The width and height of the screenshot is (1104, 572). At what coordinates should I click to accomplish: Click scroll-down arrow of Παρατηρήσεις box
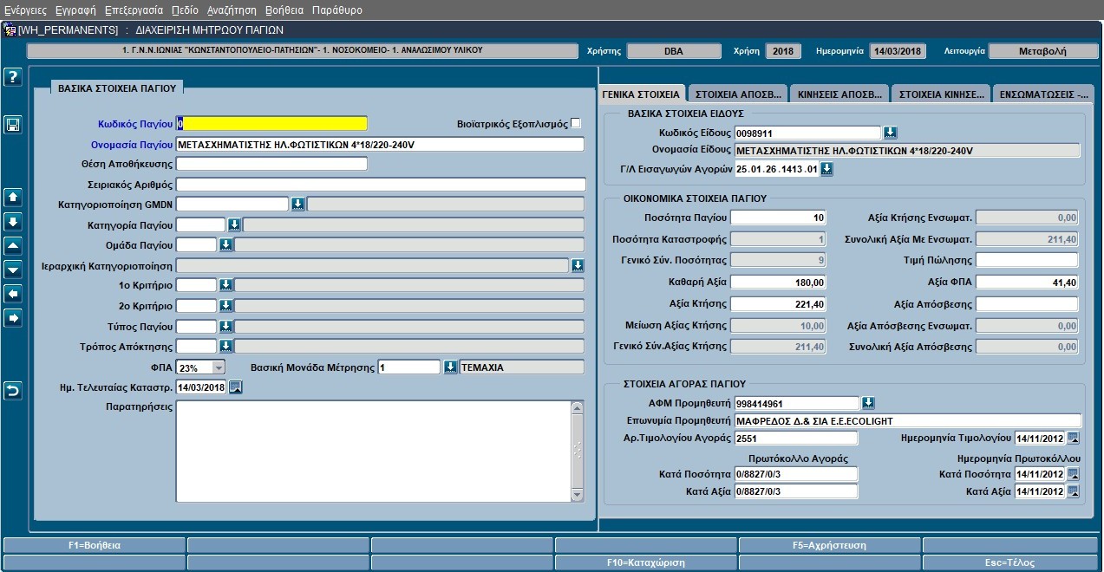tap(578, 495)
